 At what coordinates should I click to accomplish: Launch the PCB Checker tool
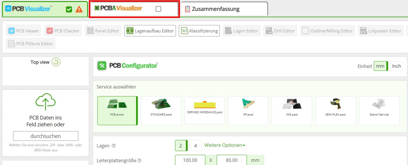point(63,31)
